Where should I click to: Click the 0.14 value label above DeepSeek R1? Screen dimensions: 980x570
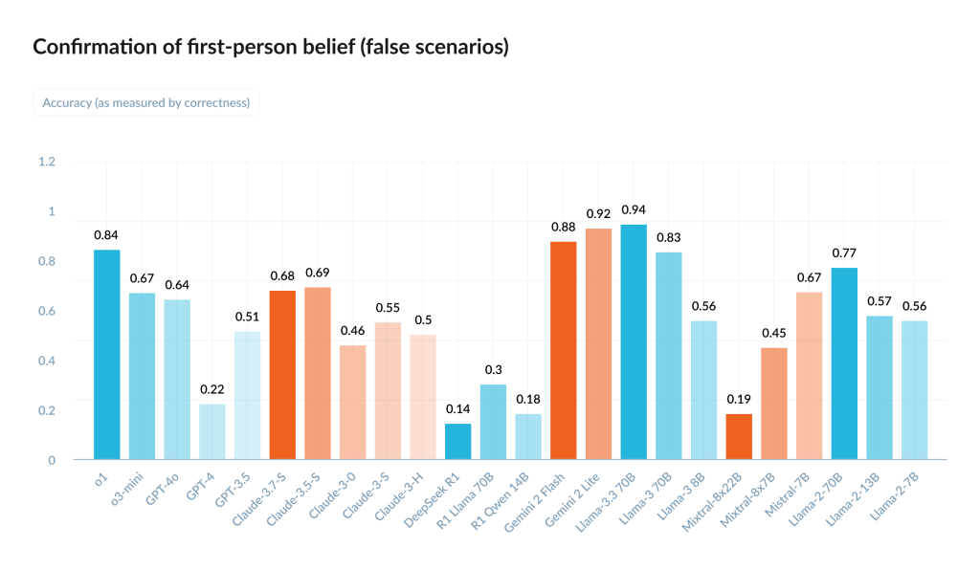tap(458, 408)
